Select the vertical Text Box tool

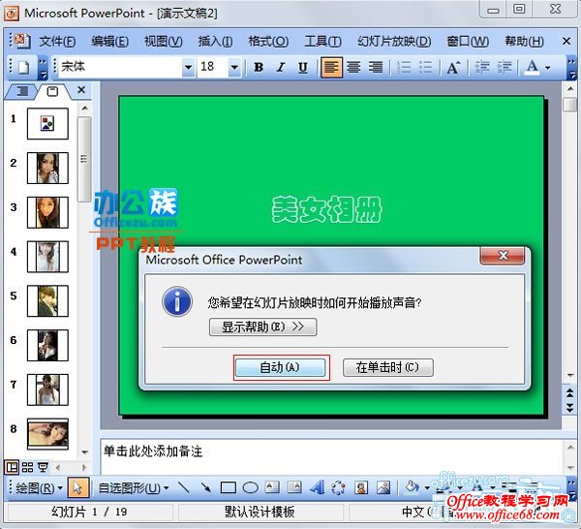point(294,488)
